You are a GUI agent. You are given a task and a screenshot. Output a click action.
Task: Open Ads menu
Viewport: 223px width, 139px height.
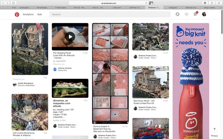pos(39,14)
